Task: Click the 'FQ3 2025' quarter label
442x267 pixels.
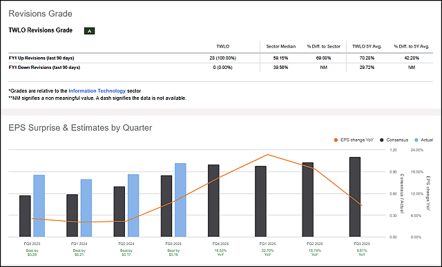Action: coord(362,244)
